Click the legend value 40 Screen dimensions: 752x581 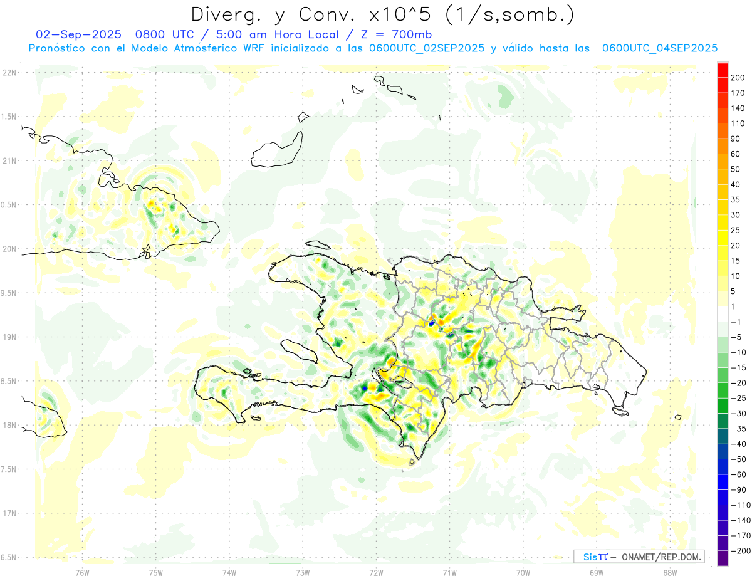pos(736,184)
